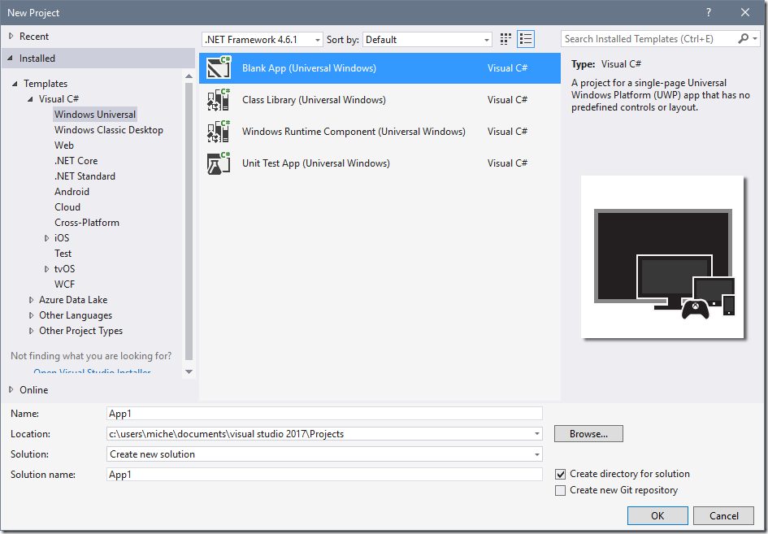Image resolution: width=768 pixels, height=534 pixels.
Task: Click the Browse... button
Action: (x=588, y=434)
